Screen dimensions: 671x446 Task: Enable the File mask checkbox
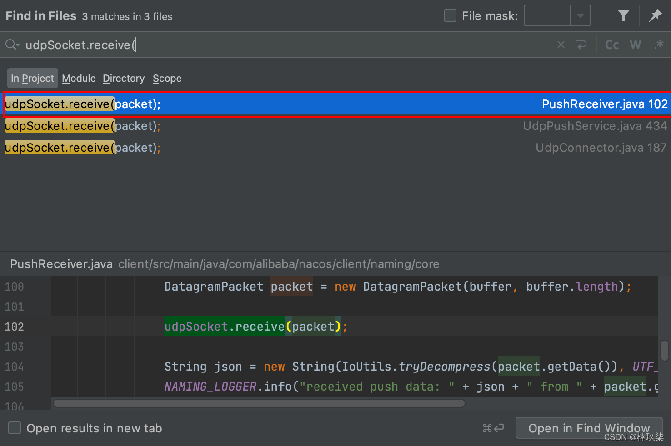450,16
